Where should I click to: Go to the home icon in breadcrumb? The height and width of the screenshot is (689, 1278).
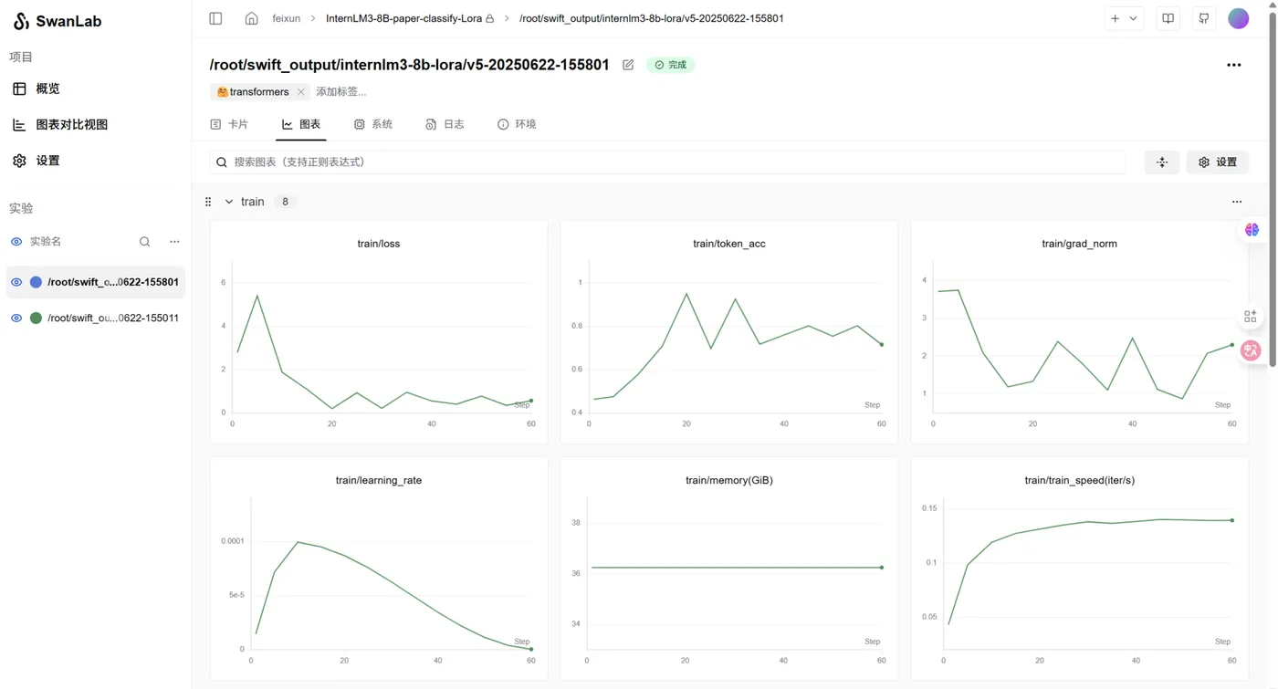pyautogui.click(x=251, y=18)
